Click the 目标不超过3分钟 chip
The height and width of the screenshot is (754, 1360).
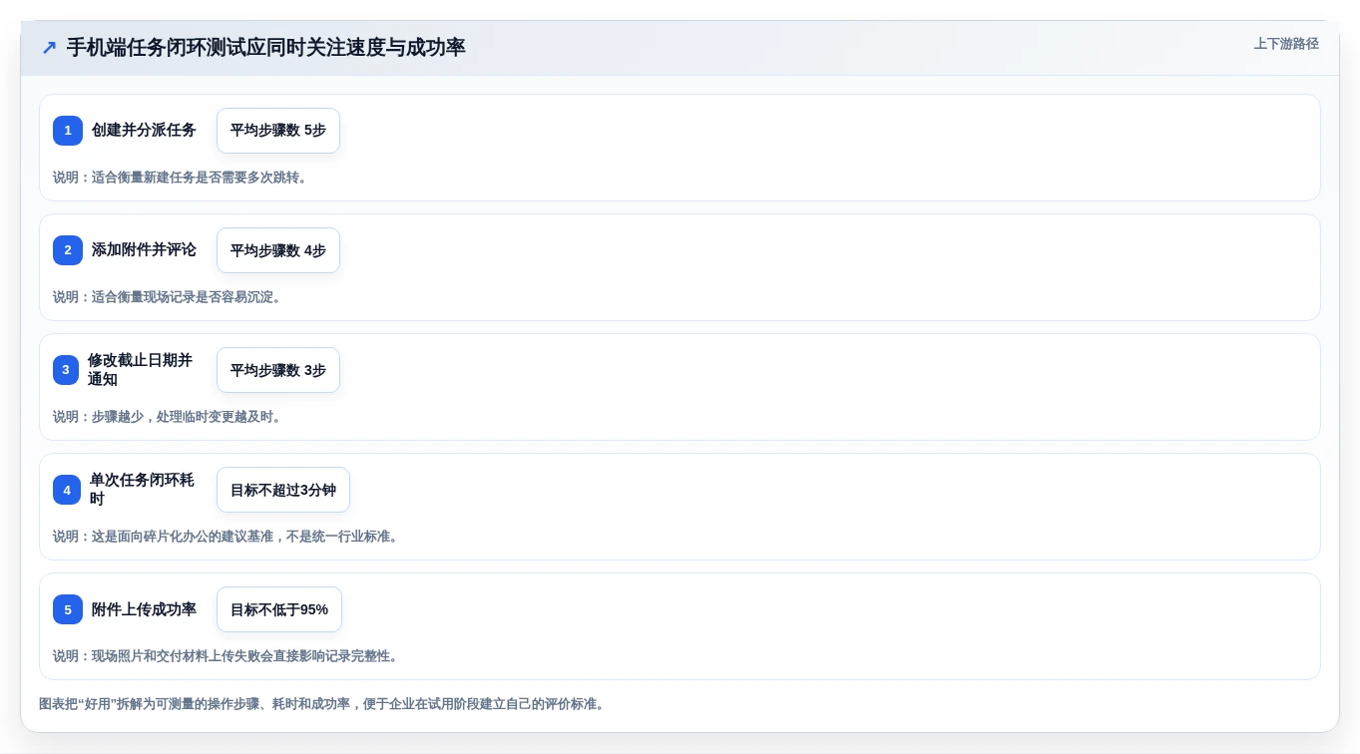283,490
